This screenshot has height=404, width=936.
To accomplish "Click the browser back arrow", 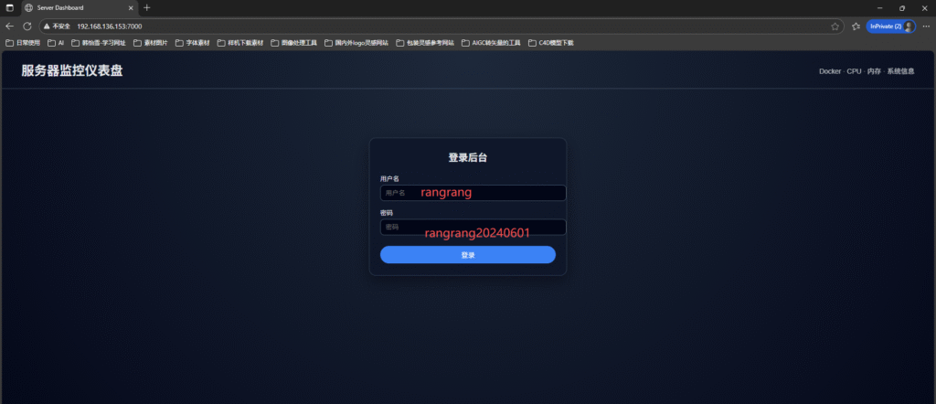I will point(10,27).
